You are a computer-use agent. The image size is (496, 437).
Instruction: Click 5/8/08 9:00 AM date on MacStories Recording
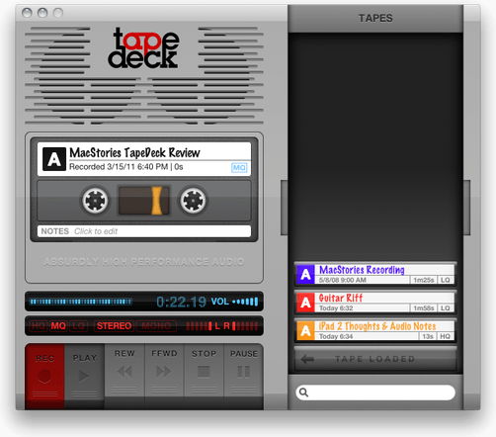coord(343,280)
